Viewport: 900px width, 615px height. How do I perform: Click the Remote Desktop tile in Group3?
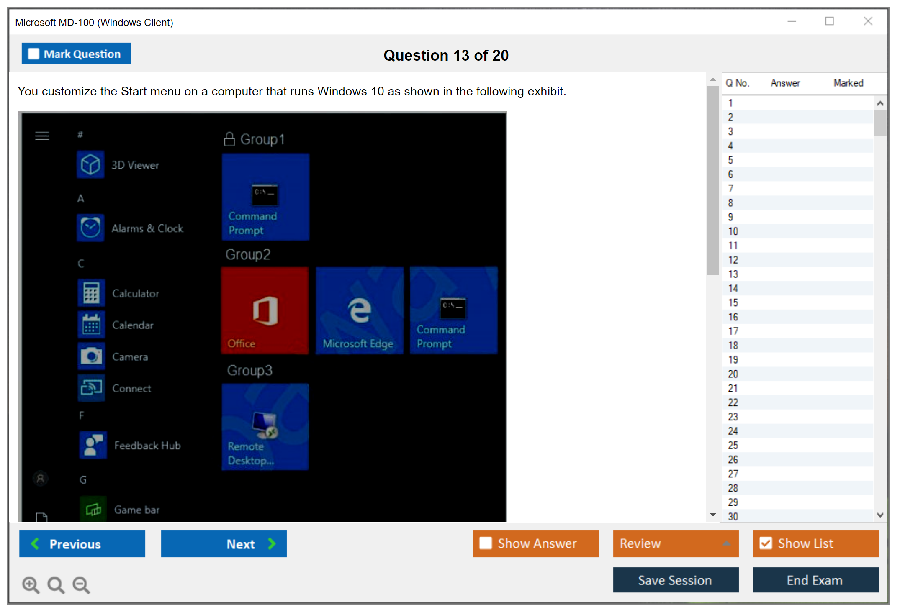[265, 427]
